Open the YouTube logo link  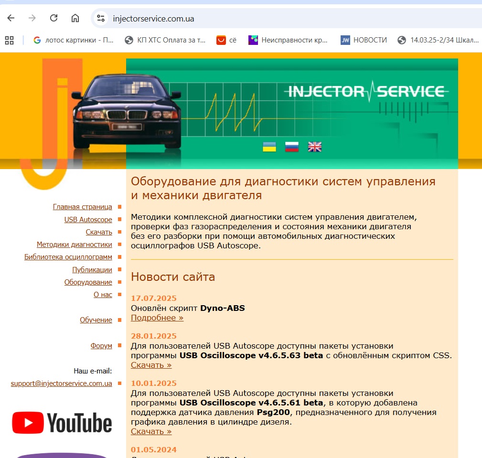point(62,423)
